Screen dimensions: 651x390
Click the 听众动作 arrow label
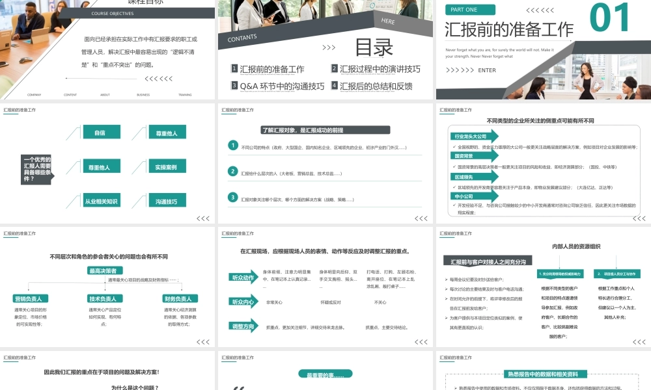click(243, 278)
